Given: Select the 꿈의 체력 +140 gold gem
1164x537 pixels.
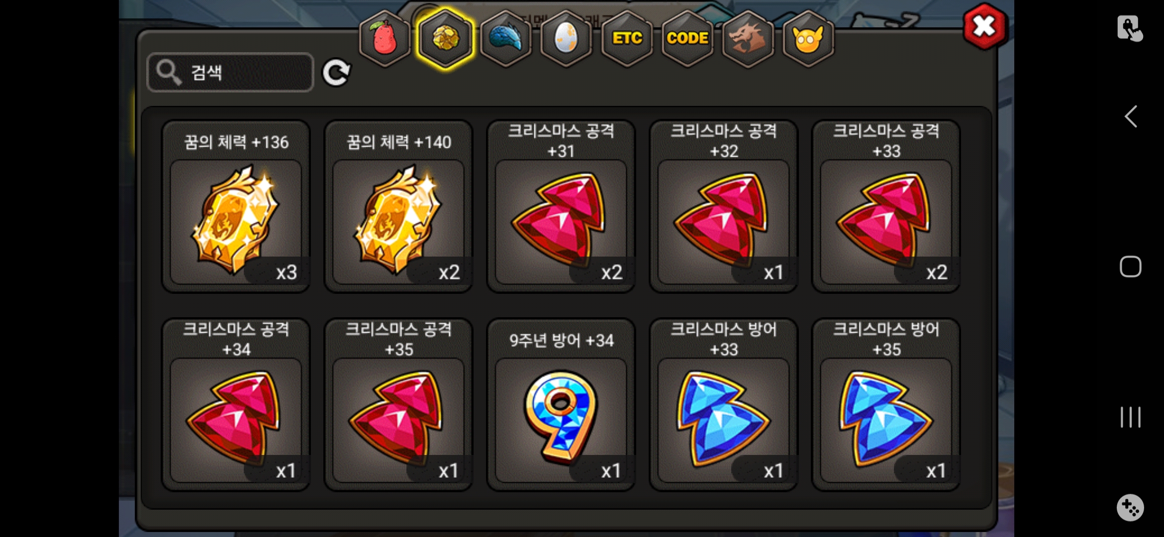Looking at the screenshot, I should pyautogui.click(x=398, y=206).
